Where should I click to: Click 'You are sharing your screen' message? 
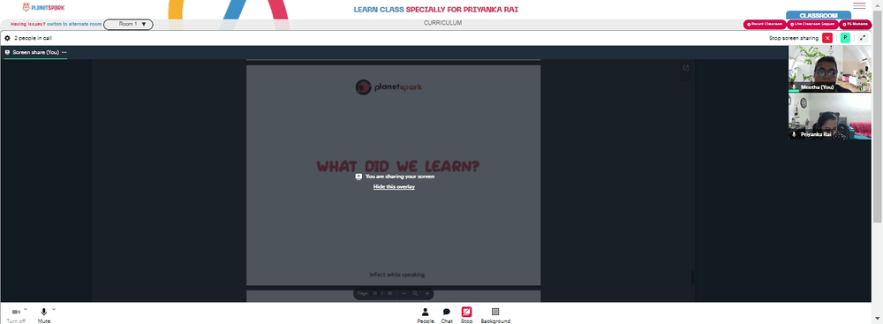(x=400, y=177)
